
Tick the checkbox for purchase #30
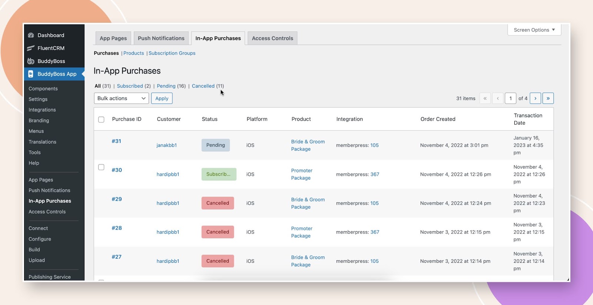point(101,167)
